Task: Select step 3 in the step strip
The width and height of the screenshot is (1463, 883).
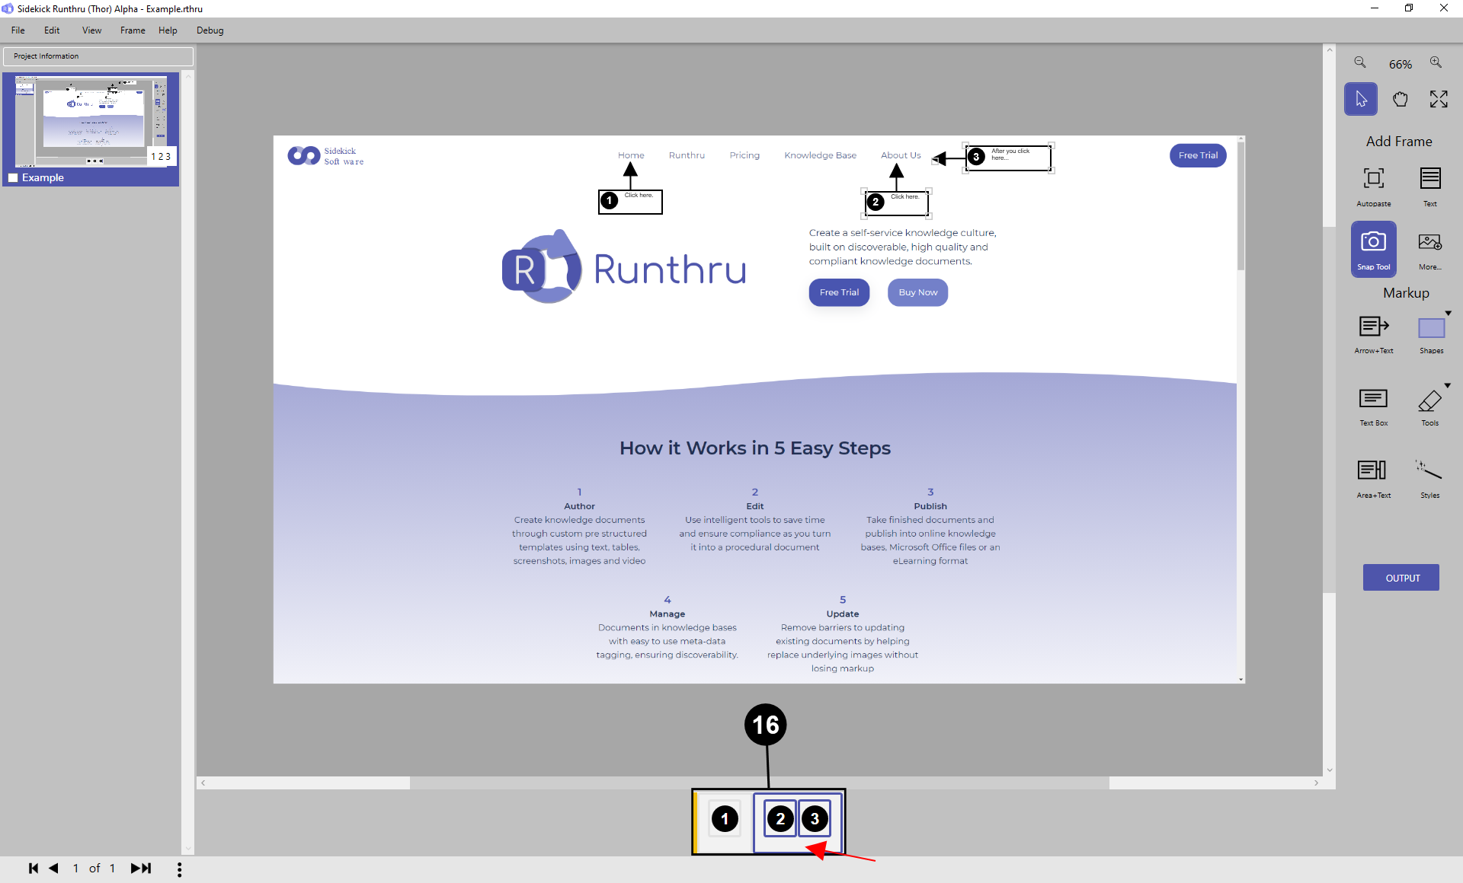Action: (815, 819)
